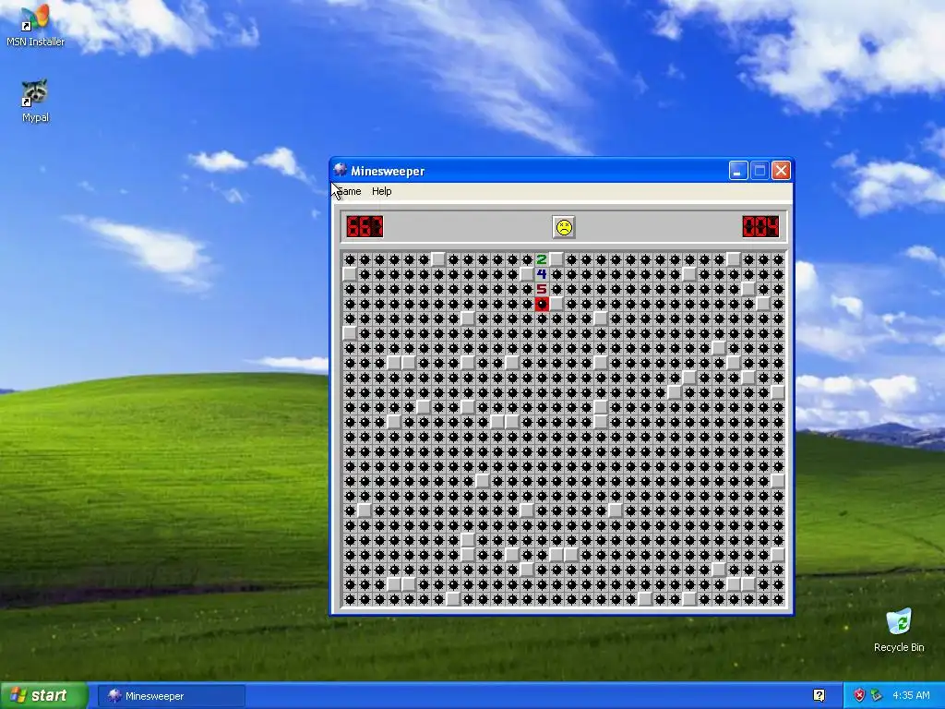Open the Start menu

pos(43,695)
